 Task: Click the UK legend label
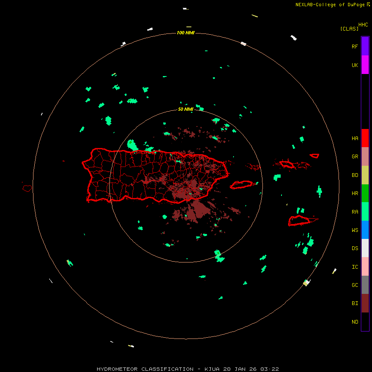355,65
